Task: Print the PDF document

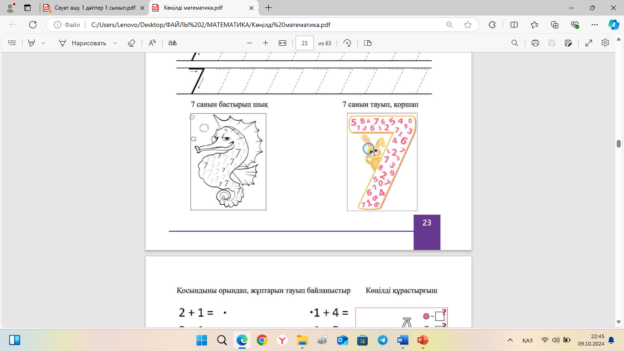Action: coord(535,43)
